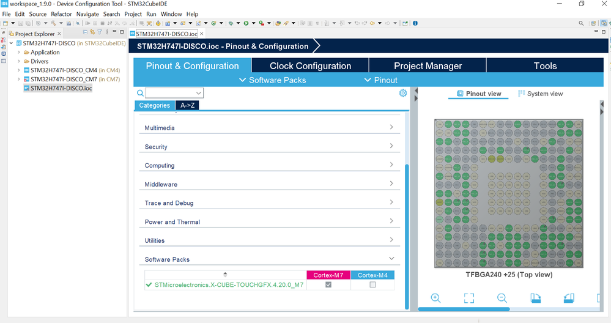Open the Navigate menu
Image resolution: width=611 pixels, height=323 pixels.
87,14
